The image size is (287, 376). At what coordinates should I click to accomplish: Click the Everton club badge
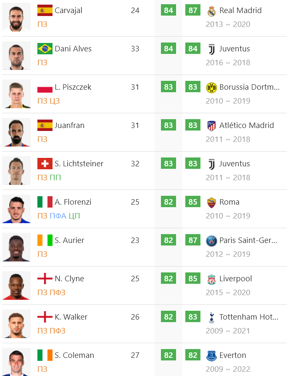click(x=211, y=356)
